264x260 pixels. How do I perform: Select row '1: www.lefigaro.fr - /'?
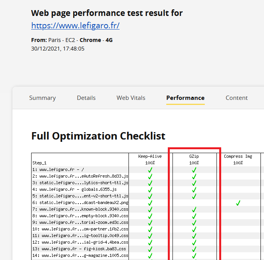click(58, 169)
